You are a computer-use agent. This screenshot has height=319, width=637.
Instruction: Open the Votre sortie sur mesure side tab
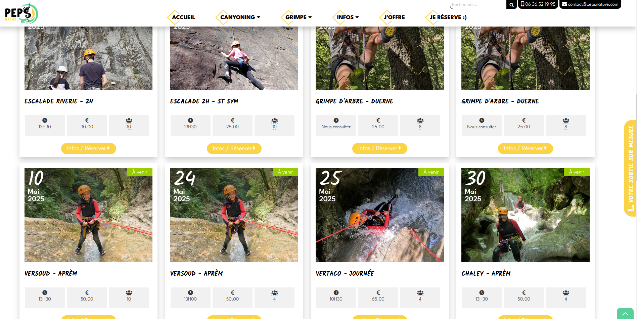tap(630, 168)
